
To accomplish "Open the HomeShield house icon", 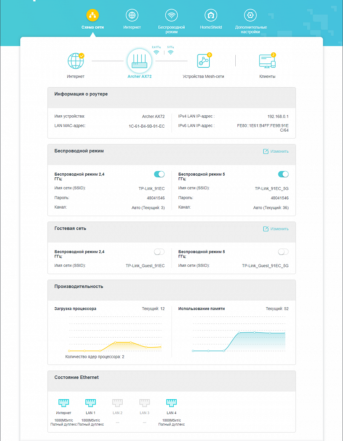I will pyautogui.click(x=211, y=15).
